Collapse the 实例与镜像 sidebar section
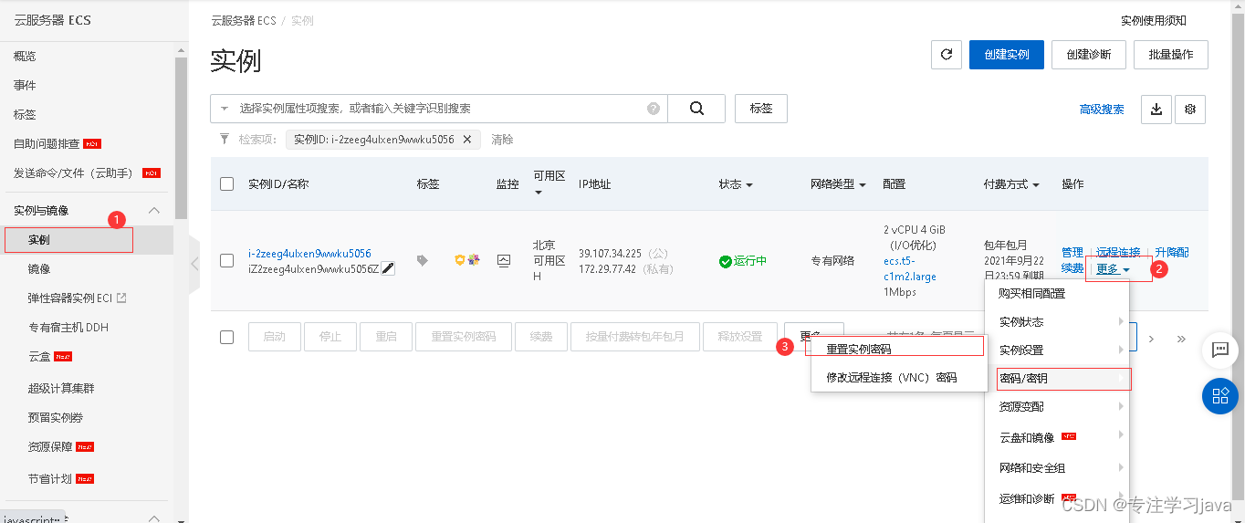 [x=154, y=210]
